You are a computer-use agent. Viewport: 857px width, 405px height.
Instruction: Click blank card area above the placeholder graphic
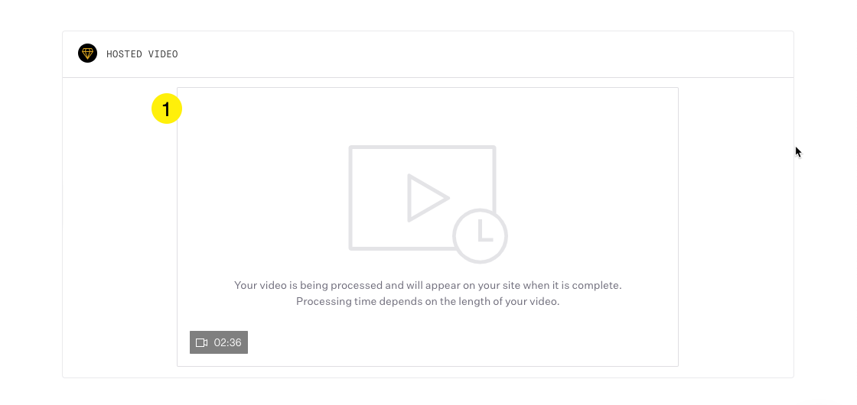(428, 115)
